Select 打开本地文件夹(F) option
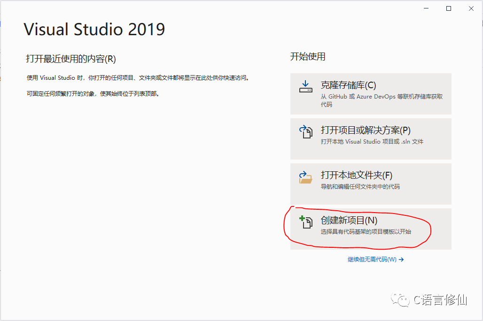The image size is (483, 321). pyautogui.click(x=371, y=184)
